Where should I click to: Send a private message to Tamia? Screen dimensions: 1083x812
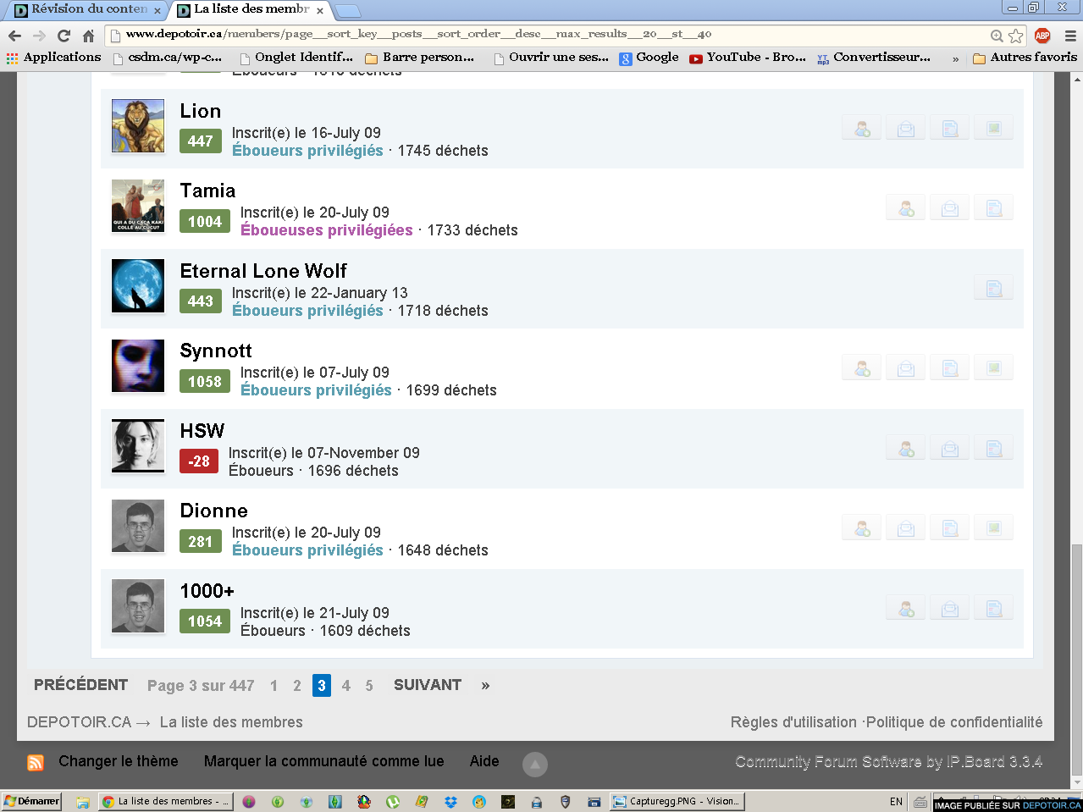[950, 208]
